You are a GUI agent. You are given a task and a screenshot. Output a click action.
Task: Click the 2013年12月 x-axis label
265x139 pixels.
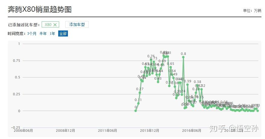149,131
